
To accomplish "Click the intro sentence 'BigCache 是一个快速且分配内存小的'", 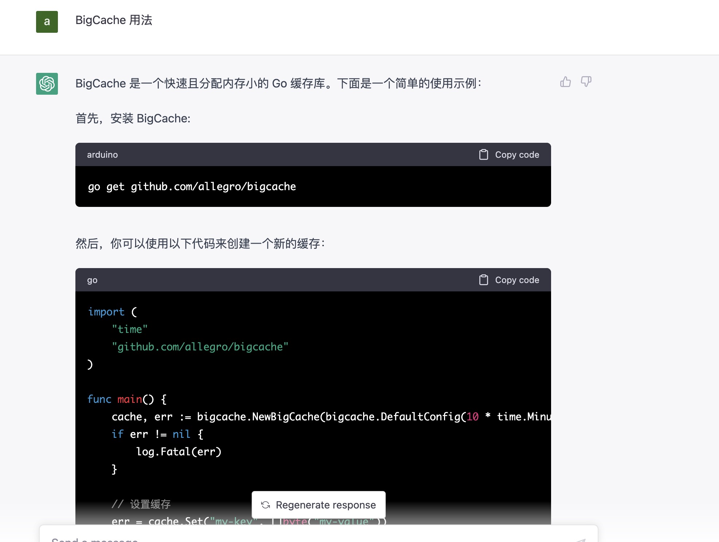I will [278, 83].
